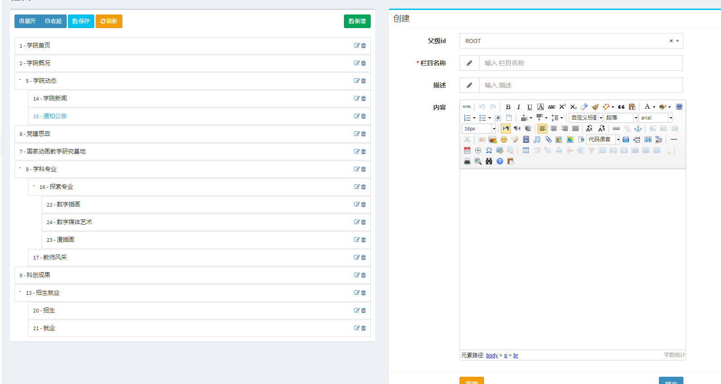Insert multiple images icon

[x=493, y=139]
